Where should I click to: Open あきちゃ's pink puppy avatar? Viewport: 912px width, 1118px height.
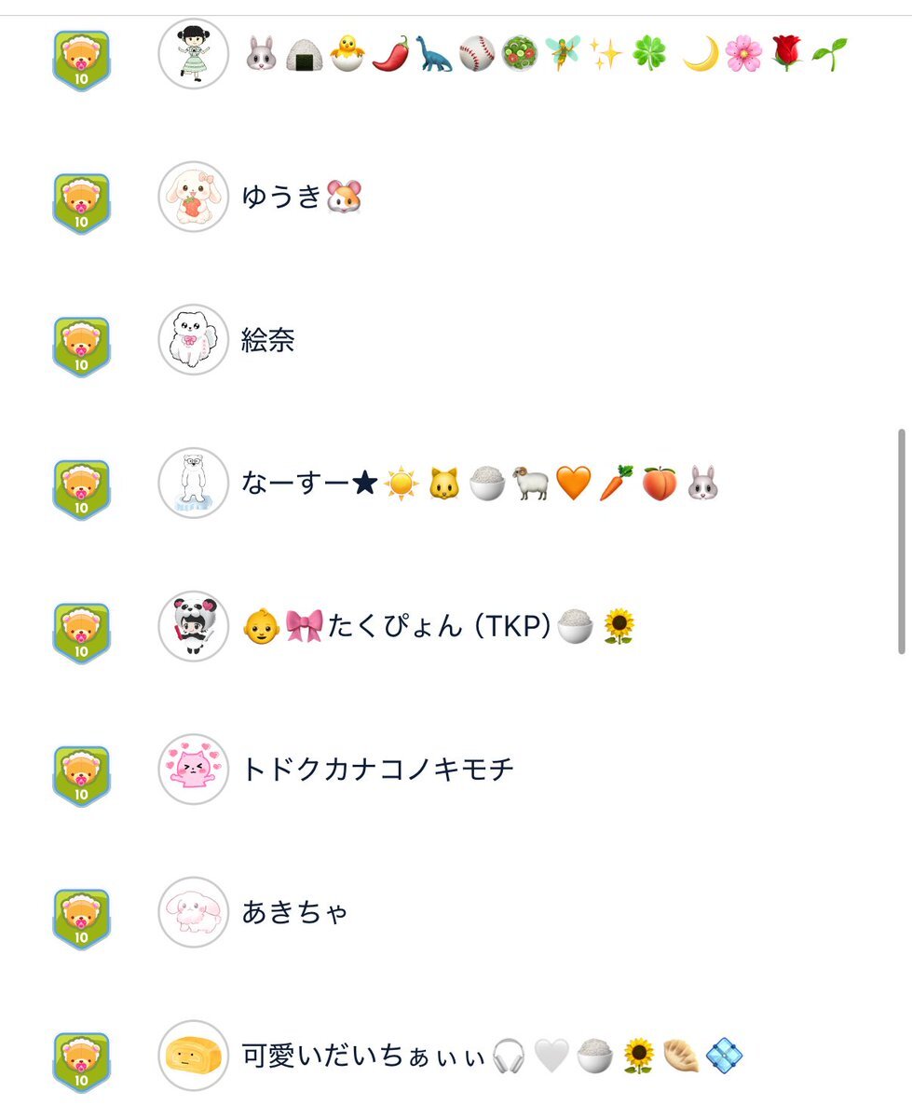tap(193, 912)
